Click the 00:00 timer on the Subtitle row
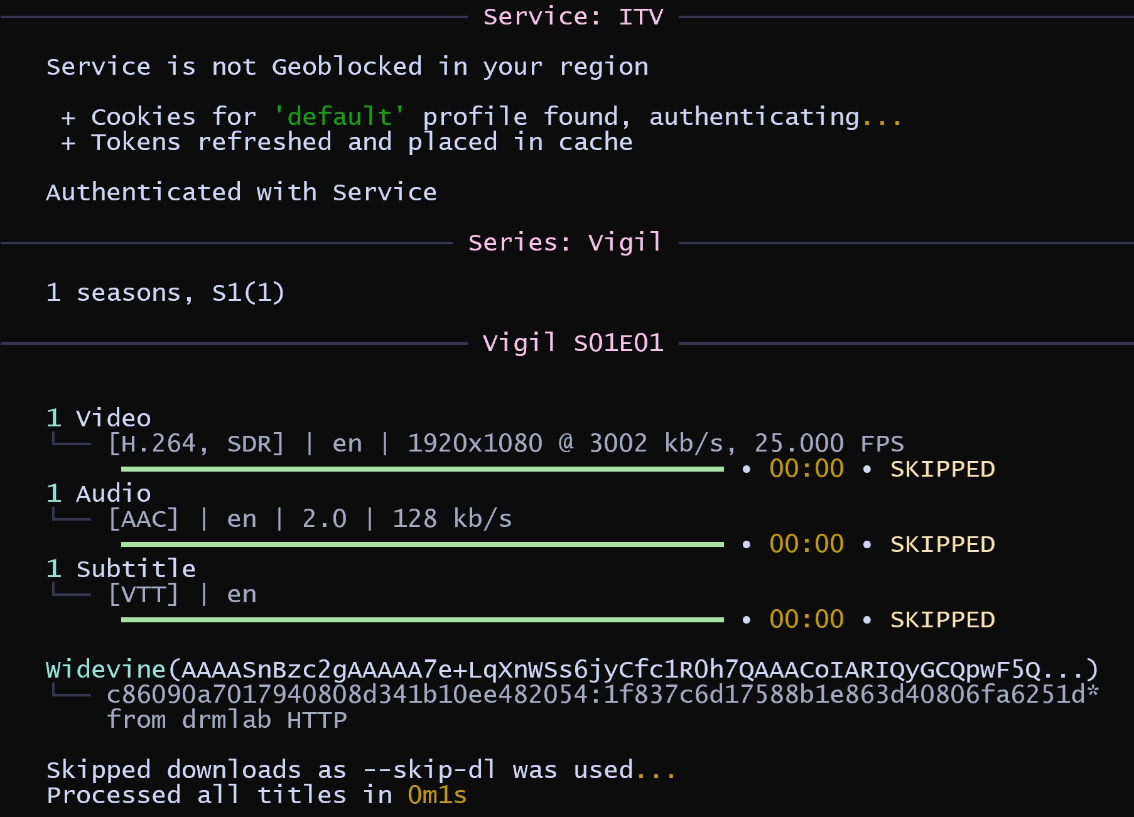Viewport: 1134px width, 817px height. 806,620
